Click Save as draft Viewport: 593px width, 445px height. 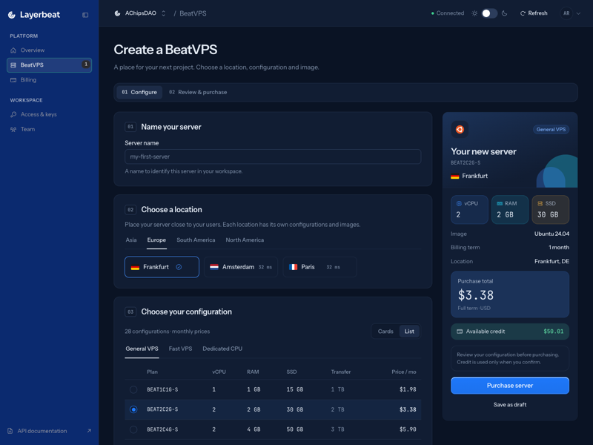point(510,405)
